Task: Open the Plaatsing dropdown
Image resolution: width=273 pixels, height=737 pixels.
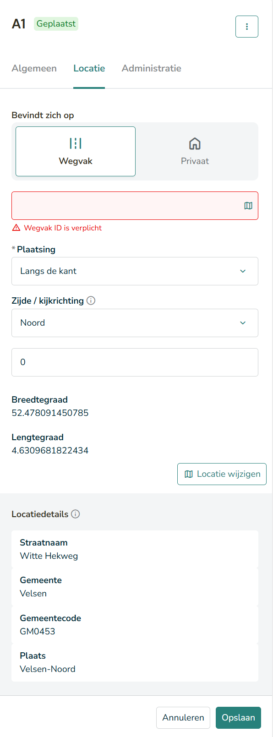Action: click(x=135, y=271)
